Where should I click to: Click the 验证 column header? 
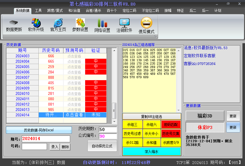96,51
